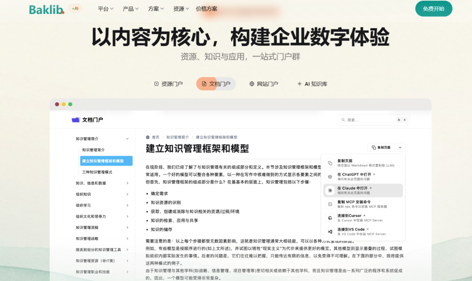
Task: Click the magnifier icon in search box
Action: point(343,120)
